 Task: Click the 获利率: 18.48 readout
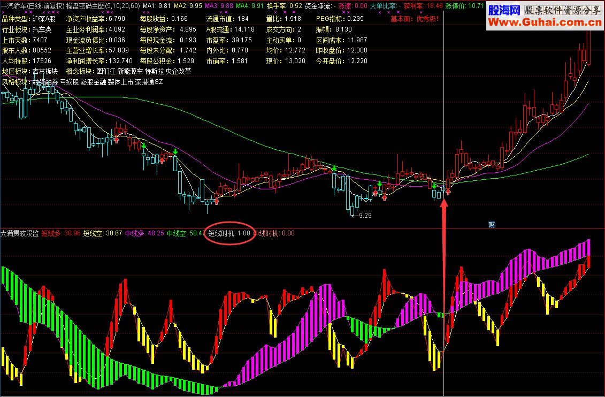[x=423, y=6]
